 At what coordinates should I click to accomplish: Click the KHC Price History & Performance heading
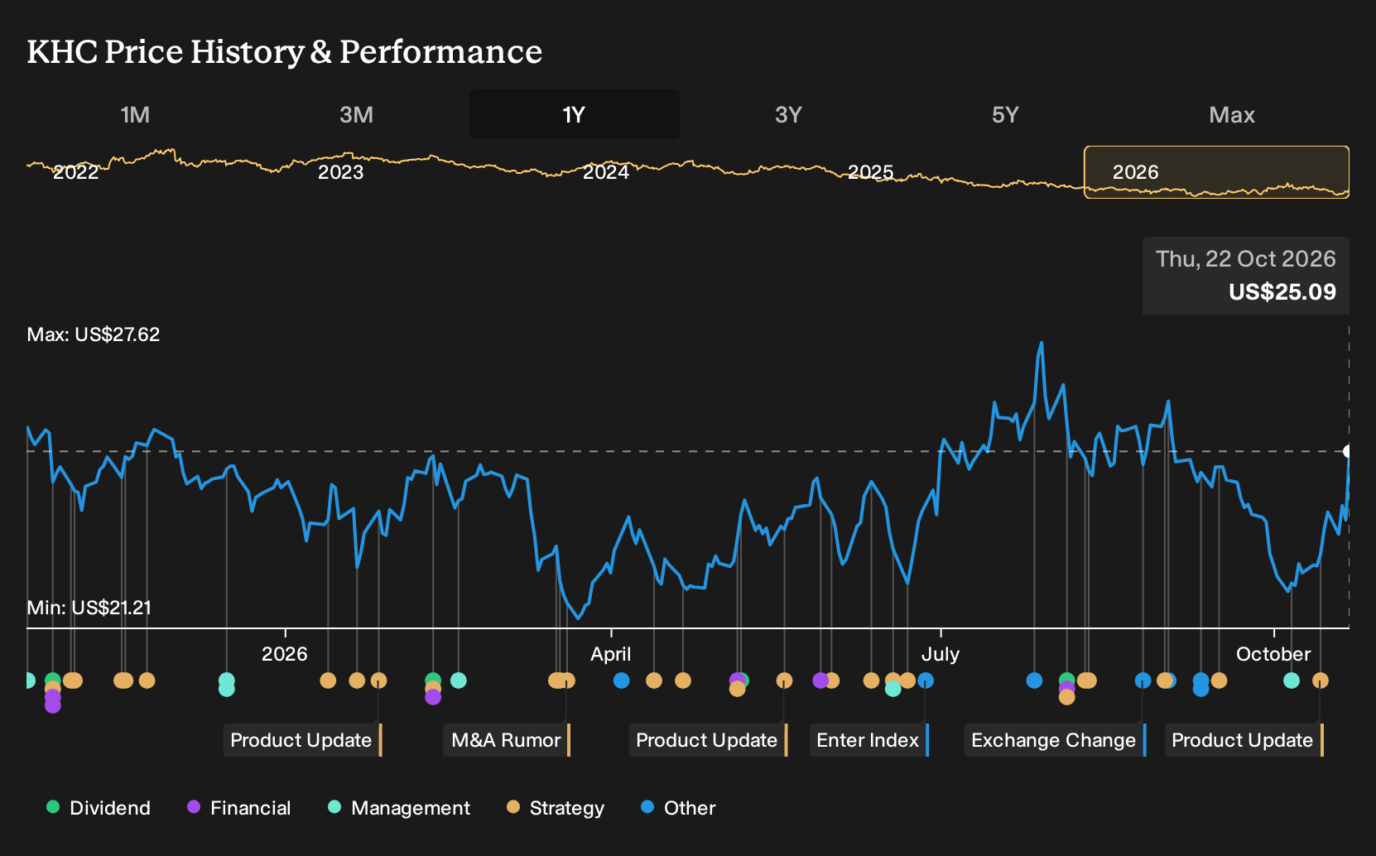click(x=285, y=51)
